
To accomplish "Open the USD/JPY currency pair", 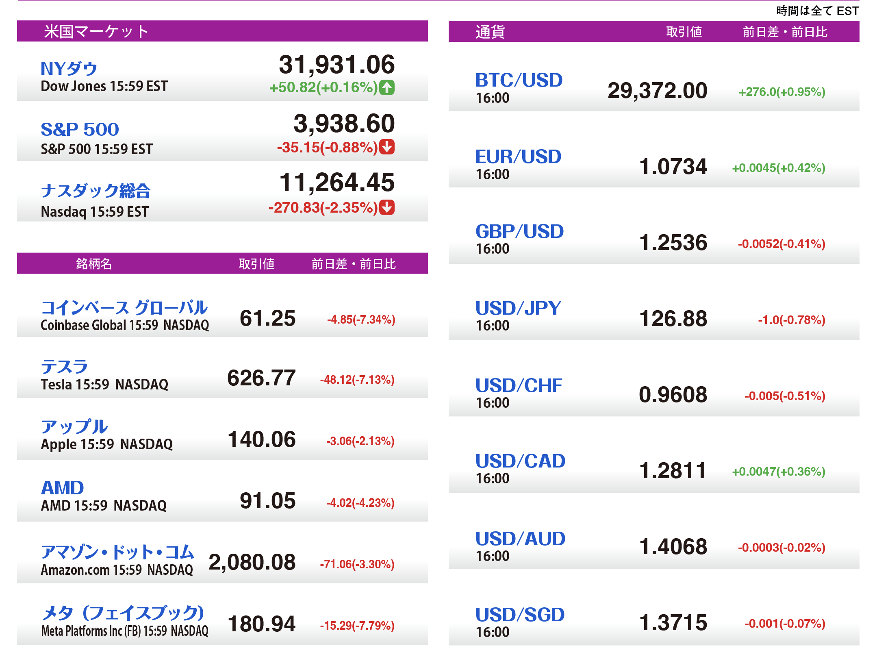I will pos(518,308).
